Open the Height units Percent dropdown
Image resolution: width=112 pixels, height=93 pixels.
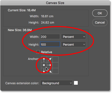coord(73,44)
